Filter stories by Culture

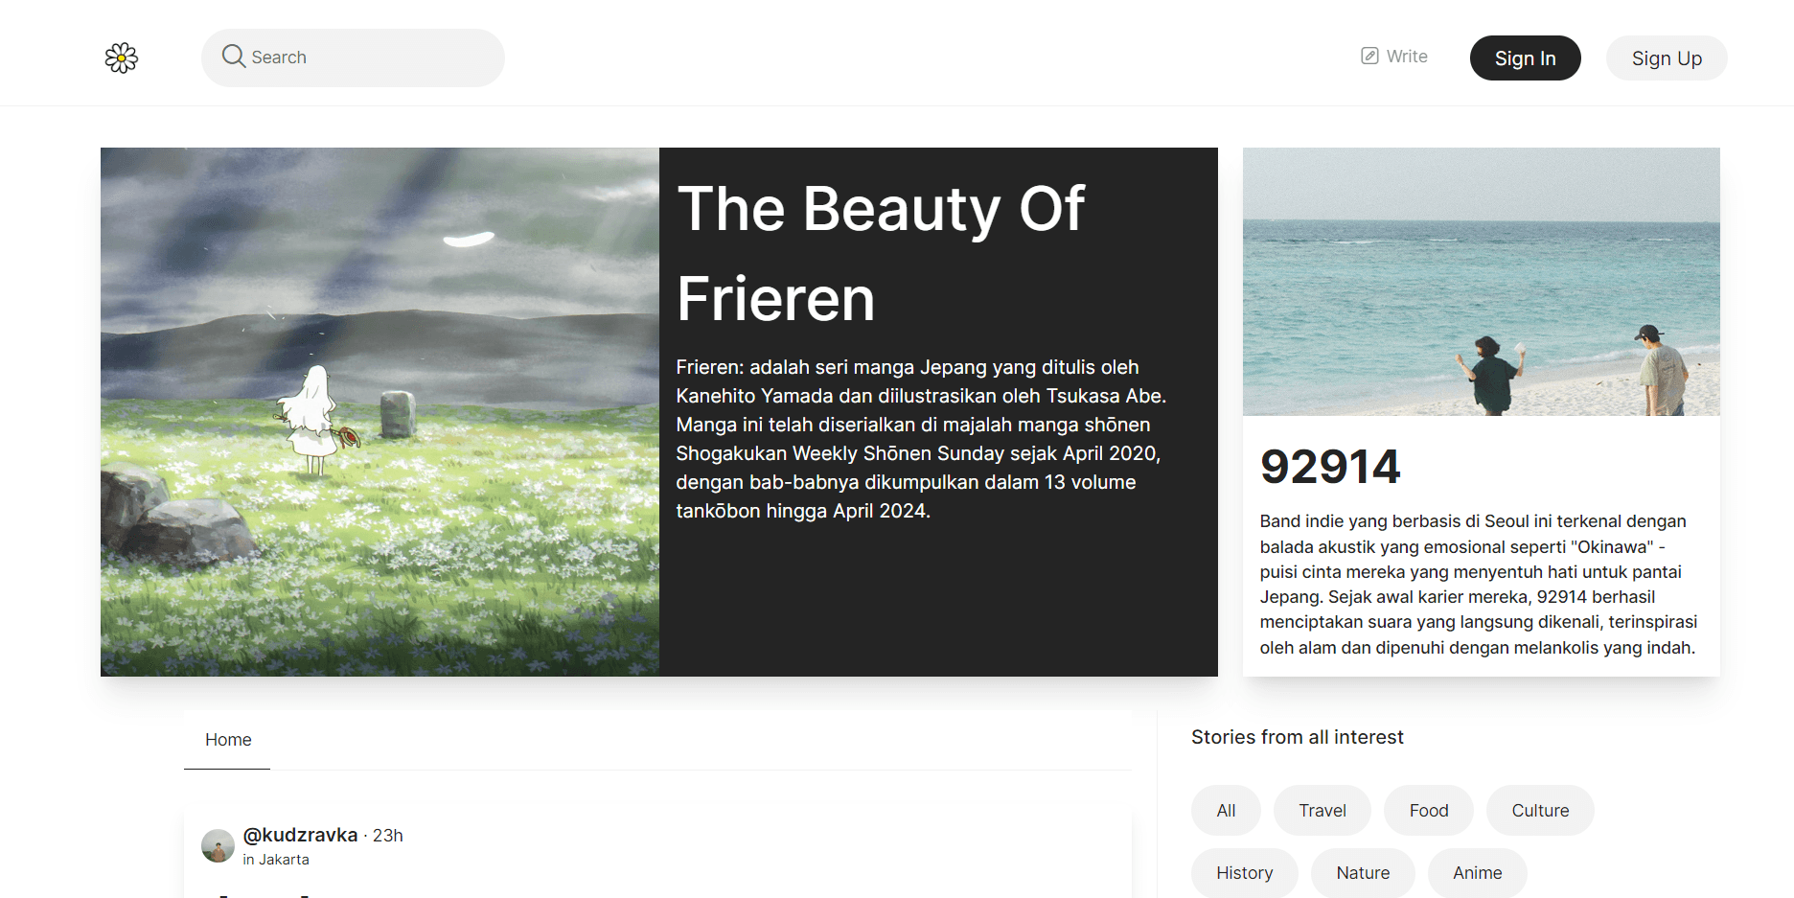tap(1540, 811)
